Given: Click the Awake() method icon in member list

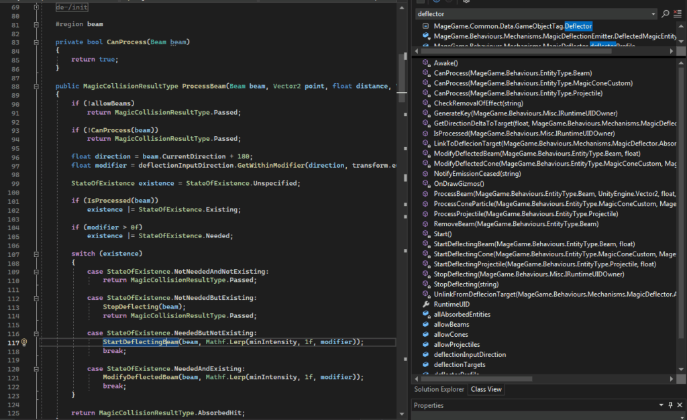Looking at the screenshot, I should [x=425, y=62].
